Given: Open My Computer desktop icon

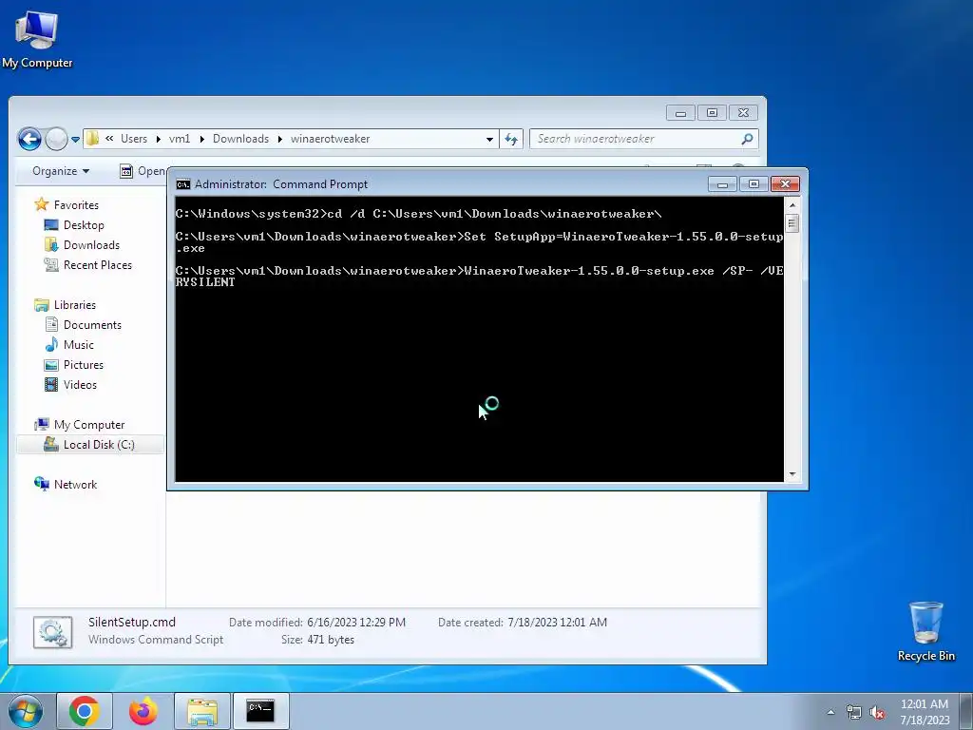Looking at the screenshot, I should pos(37,39).
